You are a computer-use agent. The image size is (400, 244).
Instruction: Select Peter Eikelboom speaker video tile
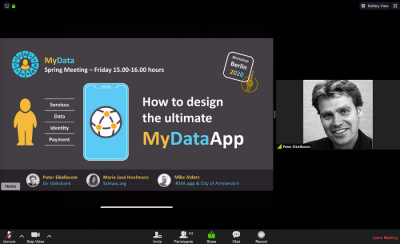[338, 115]
